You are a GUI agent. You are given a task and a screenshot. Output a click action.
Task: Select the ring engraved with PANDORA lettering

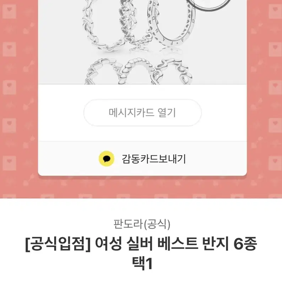(171, 22)
